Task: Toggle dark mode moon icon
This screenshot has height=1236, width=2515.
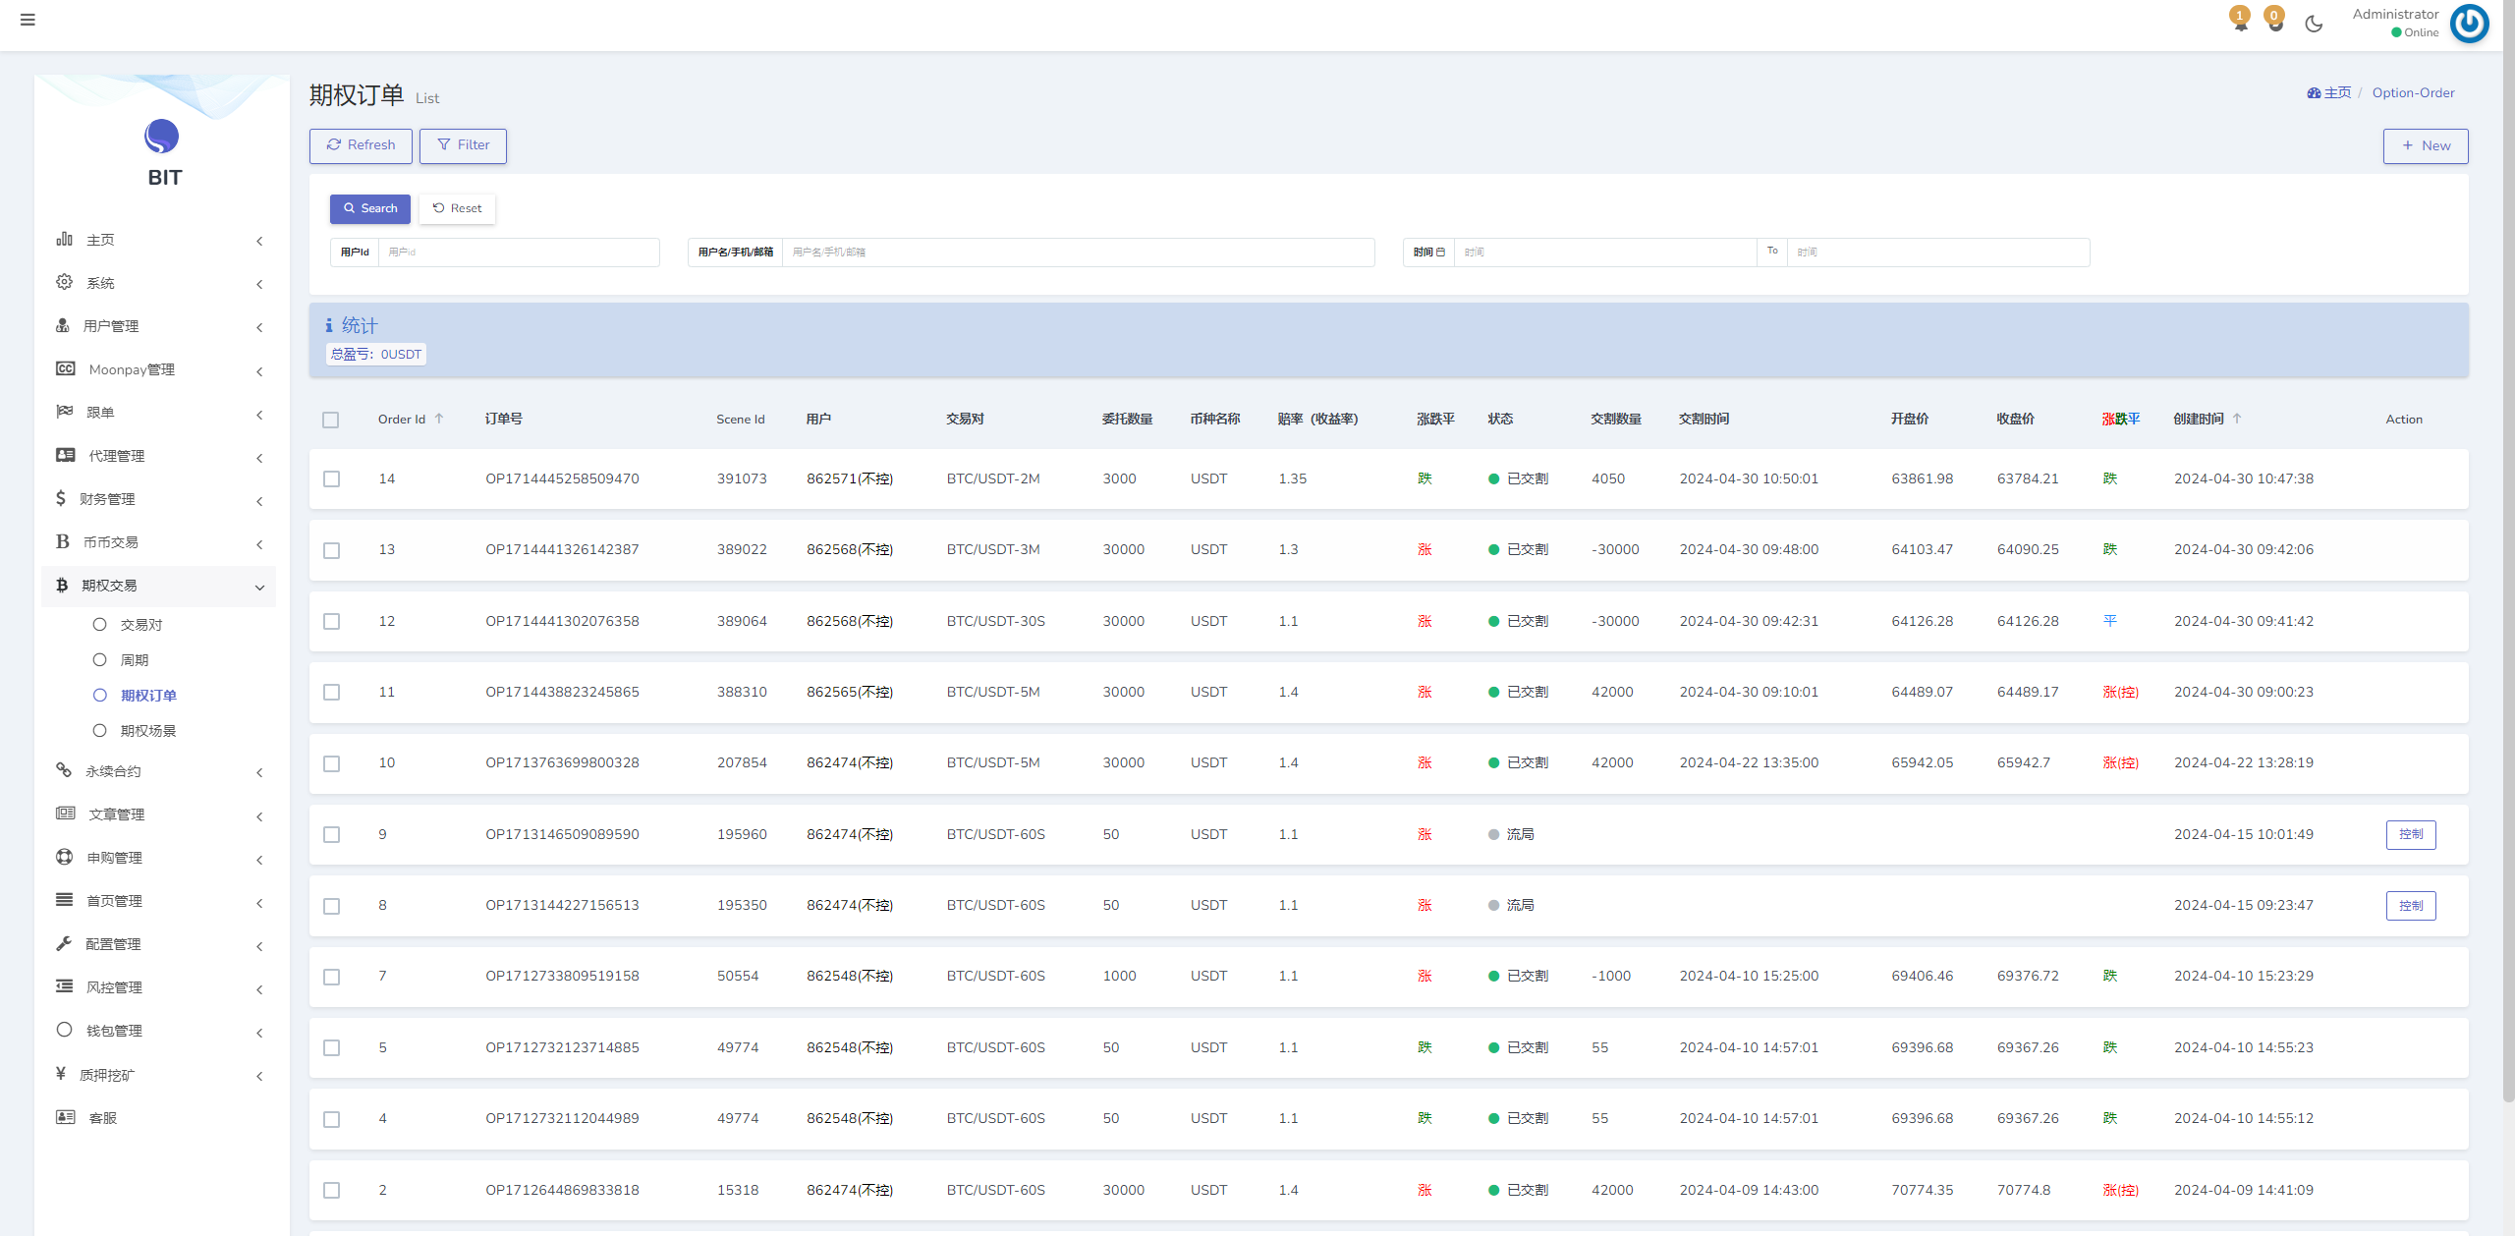Action: coord(2314,24)
